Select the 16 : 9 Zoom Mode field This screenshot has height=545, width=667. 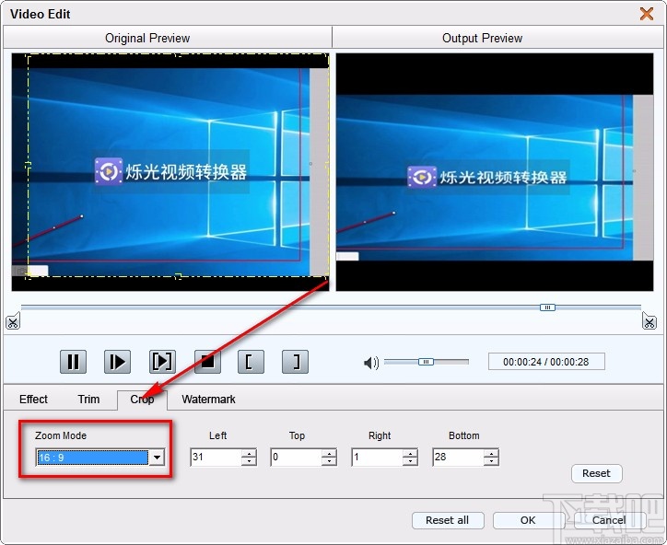[x=93, y=458]
